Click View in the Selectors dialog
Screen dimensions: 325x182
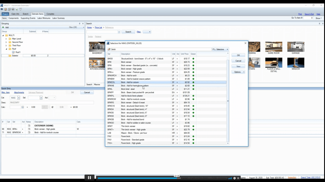pyautogui.click(x=238, y=66)
